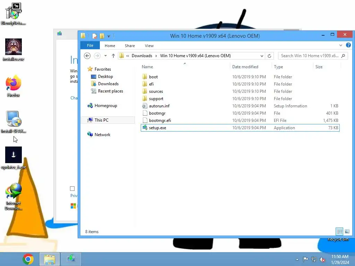Go back with the Back arrow button
This screenshot has height=266, width=355.
(x=87, y=56)
